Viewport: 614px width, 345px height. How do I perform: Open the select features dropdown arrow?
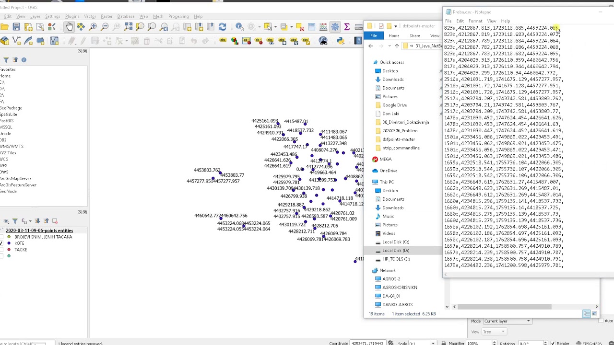click(275, 27)
